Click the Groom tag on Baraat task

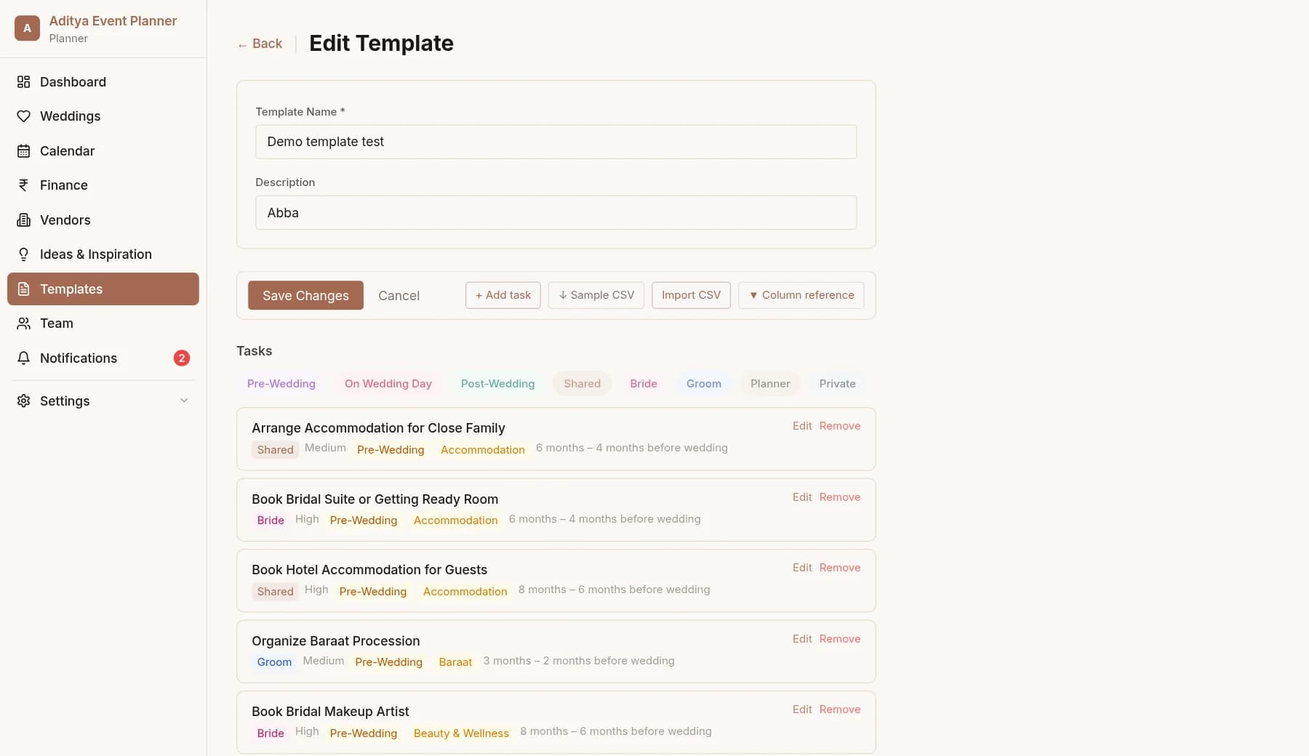pos(274,661)
